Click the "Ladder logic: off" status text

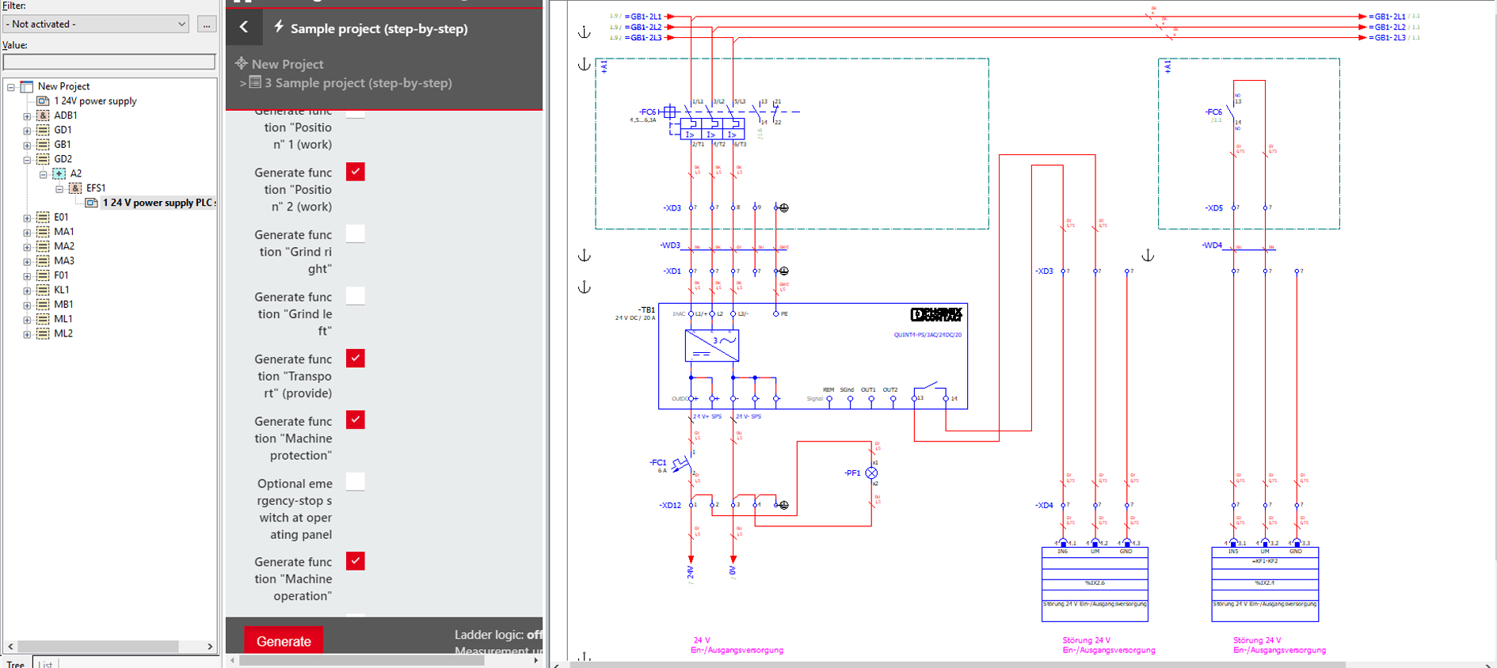tap(498, 635)
